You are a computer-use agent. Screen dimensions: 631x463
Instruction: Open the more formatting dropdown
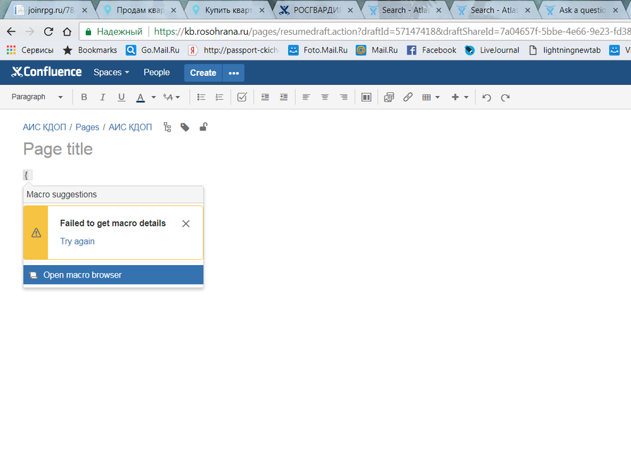171,97
